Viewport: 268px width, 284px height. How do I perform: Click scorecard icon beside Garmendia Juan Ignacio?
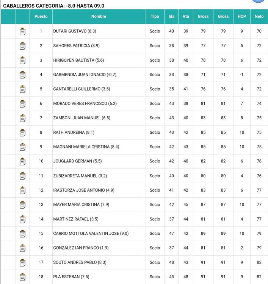point(22,75)
